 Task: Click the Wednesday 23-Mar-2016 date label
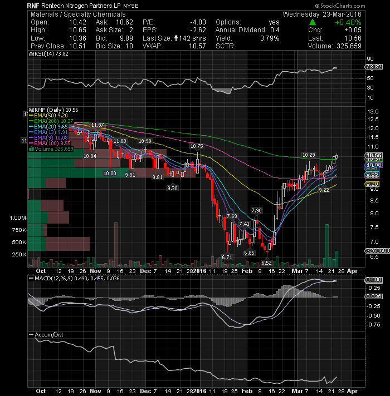(x=322, y=14)
